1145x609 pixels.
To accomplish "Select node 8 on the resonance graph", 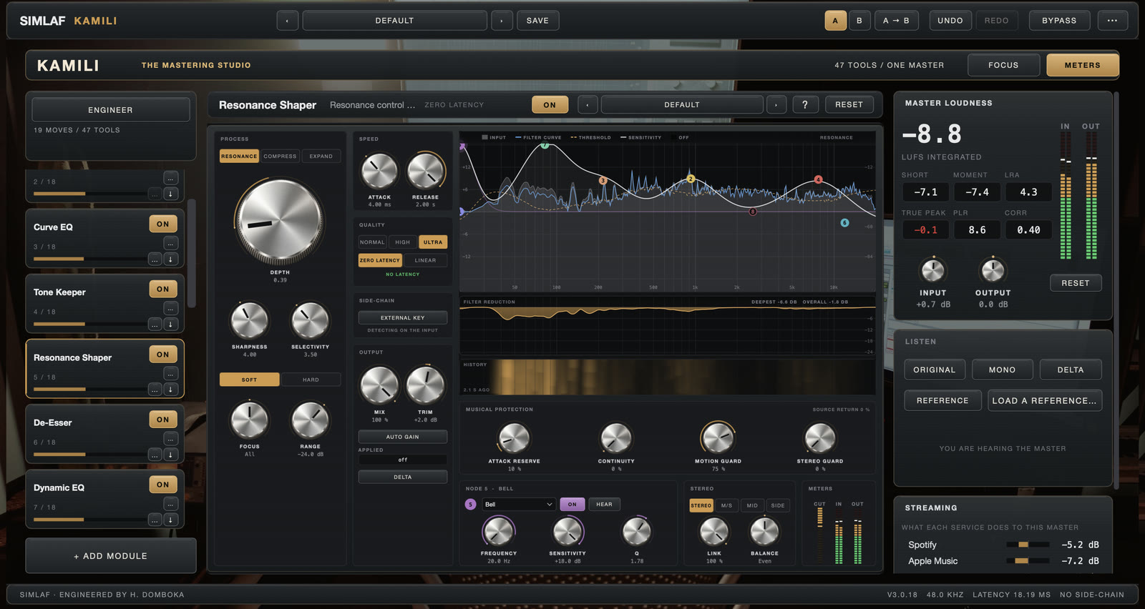I will pos(752,212).
